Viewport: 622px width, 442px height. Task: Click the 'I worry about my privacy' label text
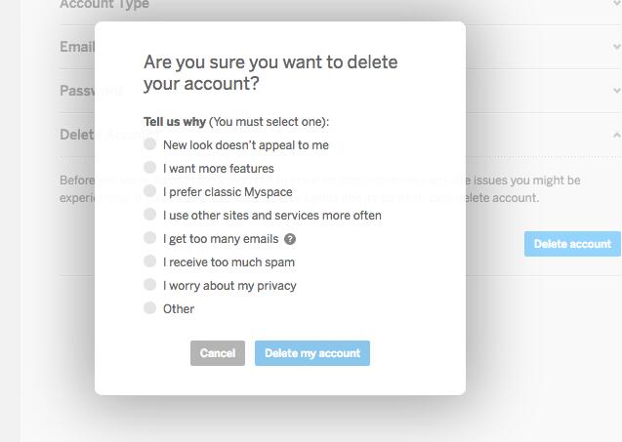point(229,286)
